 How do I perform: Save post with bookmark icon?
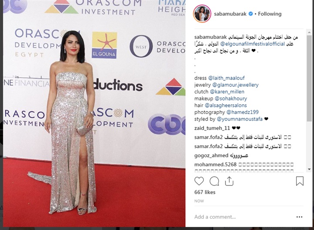click(x=300, y=181)
